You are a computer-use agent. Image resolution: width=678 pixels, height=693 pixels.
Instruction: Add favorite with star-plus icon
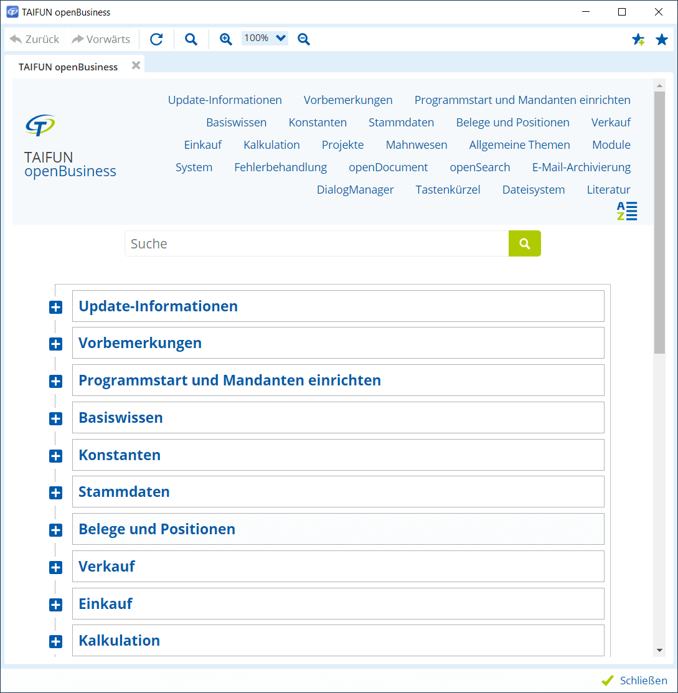638,39
